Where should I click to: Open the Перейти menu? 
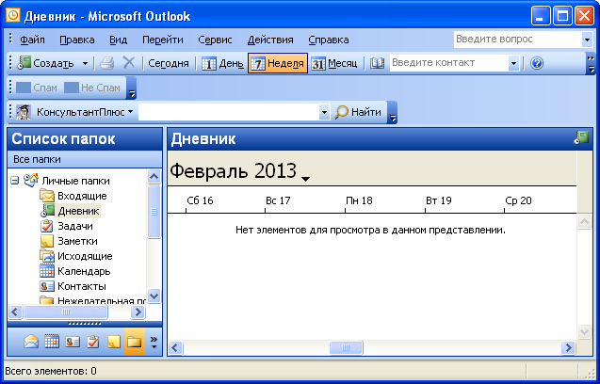click(163, 40)
